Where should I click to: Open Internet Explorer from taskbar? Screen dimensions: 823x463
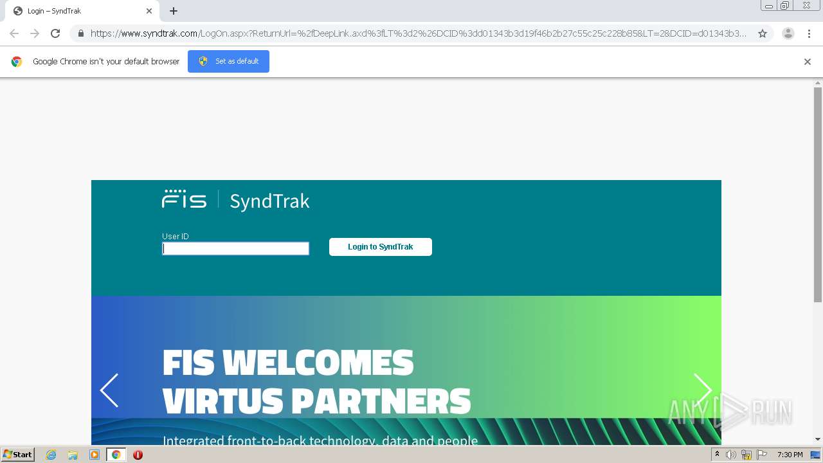coord(51,455)
